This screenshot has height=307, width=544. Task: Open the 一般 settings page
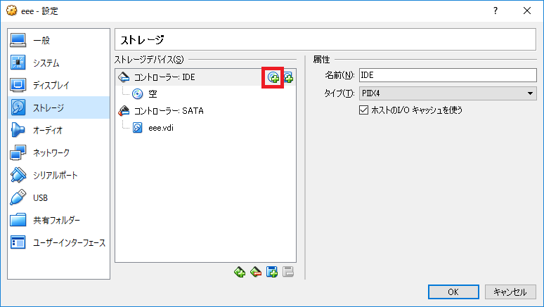click(58, 40)
